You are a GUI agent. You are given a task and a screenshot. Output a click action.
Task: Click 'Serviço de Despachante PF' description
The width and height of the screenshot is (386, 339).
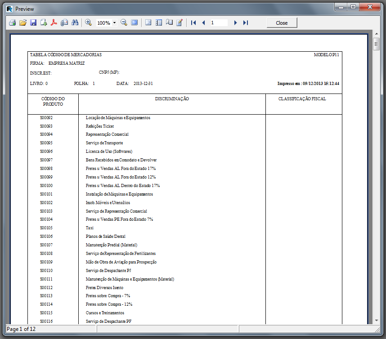(108, 321)
